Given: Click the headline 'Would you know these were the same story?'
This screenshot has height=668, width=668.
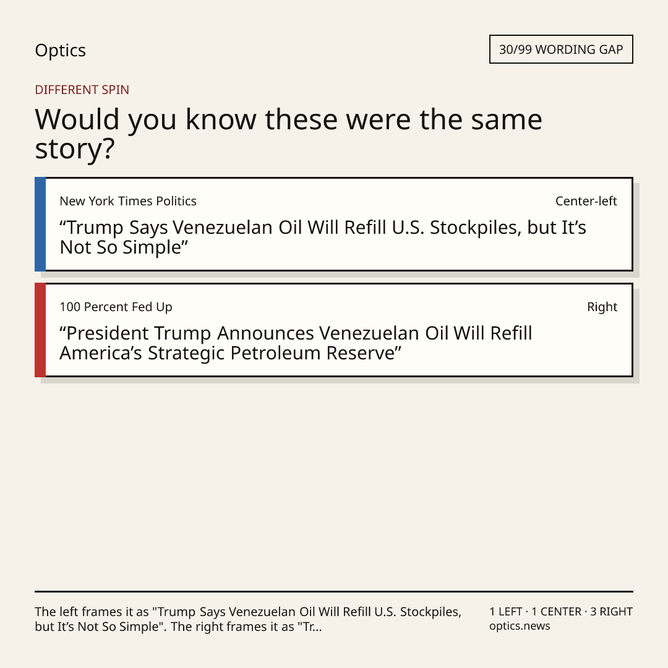Looking at the screenshot, I should point(288,134).
